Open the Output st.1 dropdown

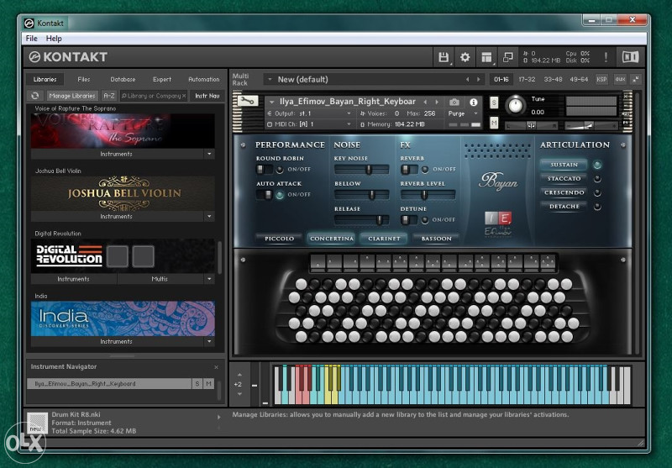pos(309,113)
